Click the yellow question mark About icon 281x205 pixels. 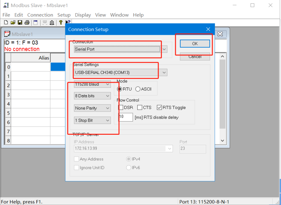tap(61, 23)
